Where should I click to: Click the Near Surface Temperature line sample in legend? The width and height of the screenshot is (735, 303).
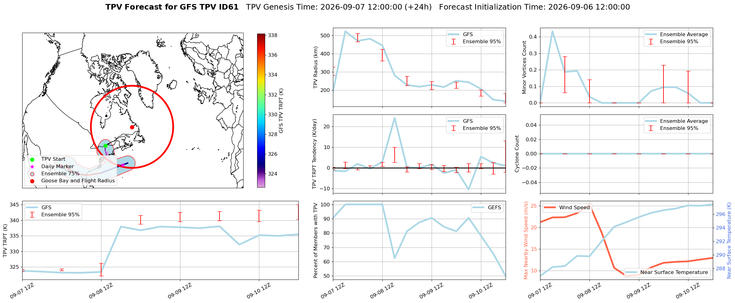click(x=631, y=272)
